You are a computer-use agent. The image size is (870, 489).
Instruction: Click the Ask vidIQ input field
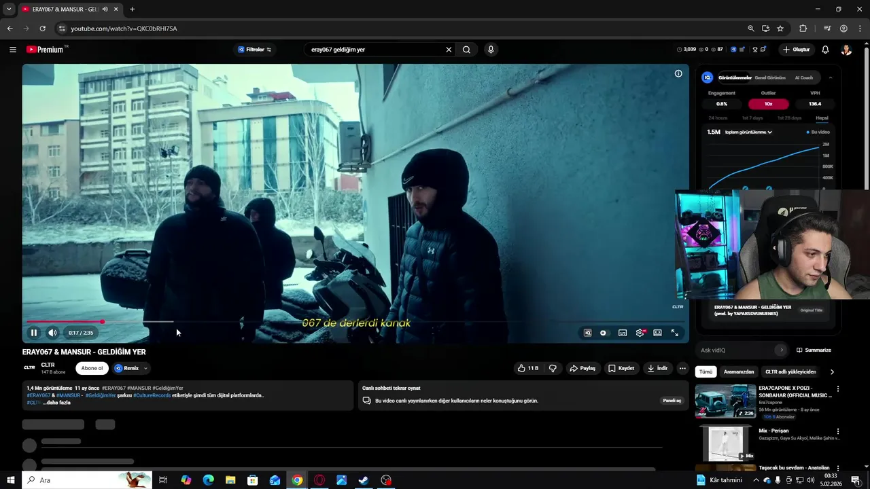click(737, 350)
